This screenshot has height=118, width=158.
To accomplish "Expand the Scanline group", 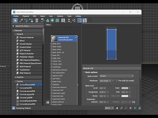I will (15, 77).
